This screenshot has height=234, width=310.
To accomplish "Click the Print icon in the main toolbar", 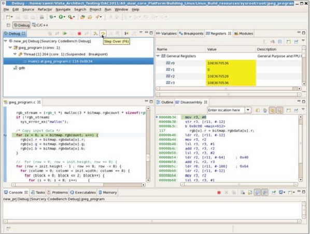I will coord(41,17).
